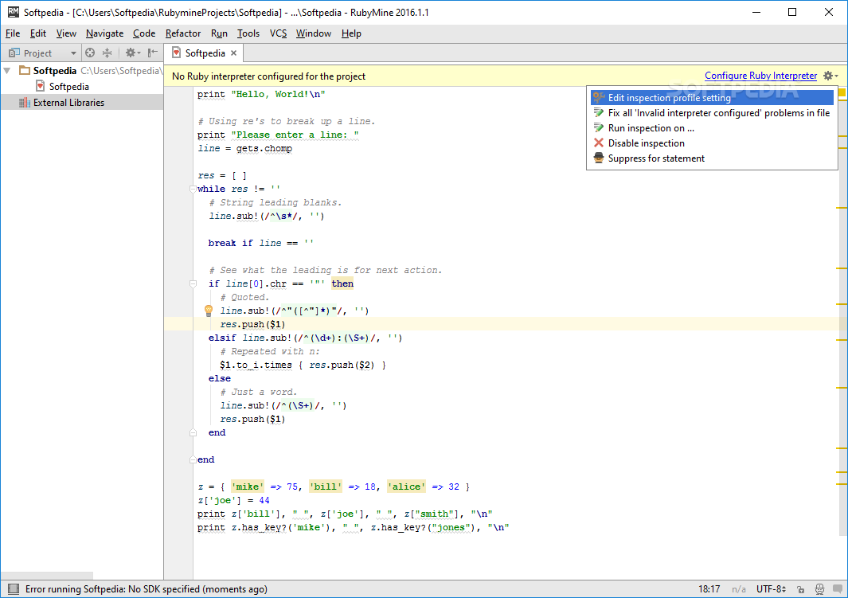Open the View menu
The width and height of the screenshot is (848, 598).
pos(66,33)
